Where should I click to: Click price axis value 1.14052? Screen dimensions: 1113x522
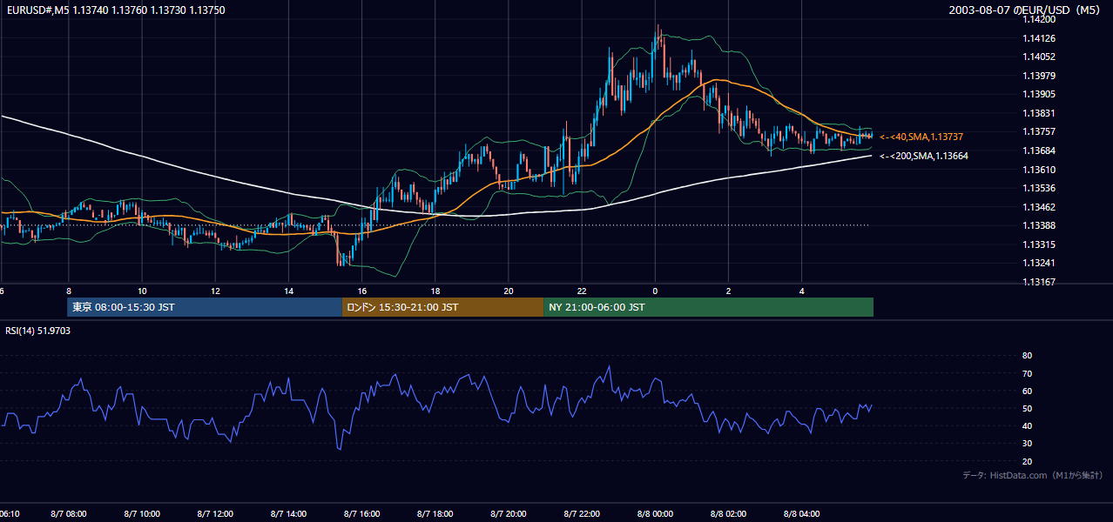click(1040, 57)
